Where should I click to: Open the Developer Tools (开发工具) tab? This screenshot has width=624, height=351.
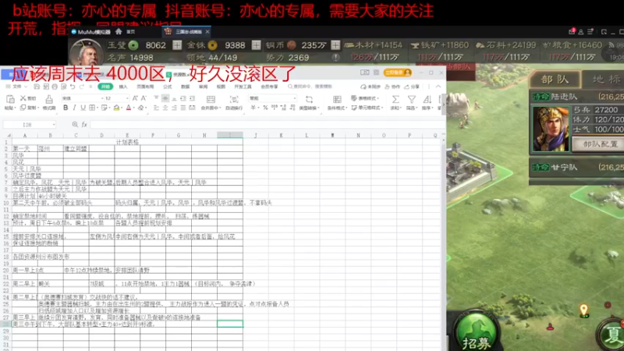(x=243, y=87)
